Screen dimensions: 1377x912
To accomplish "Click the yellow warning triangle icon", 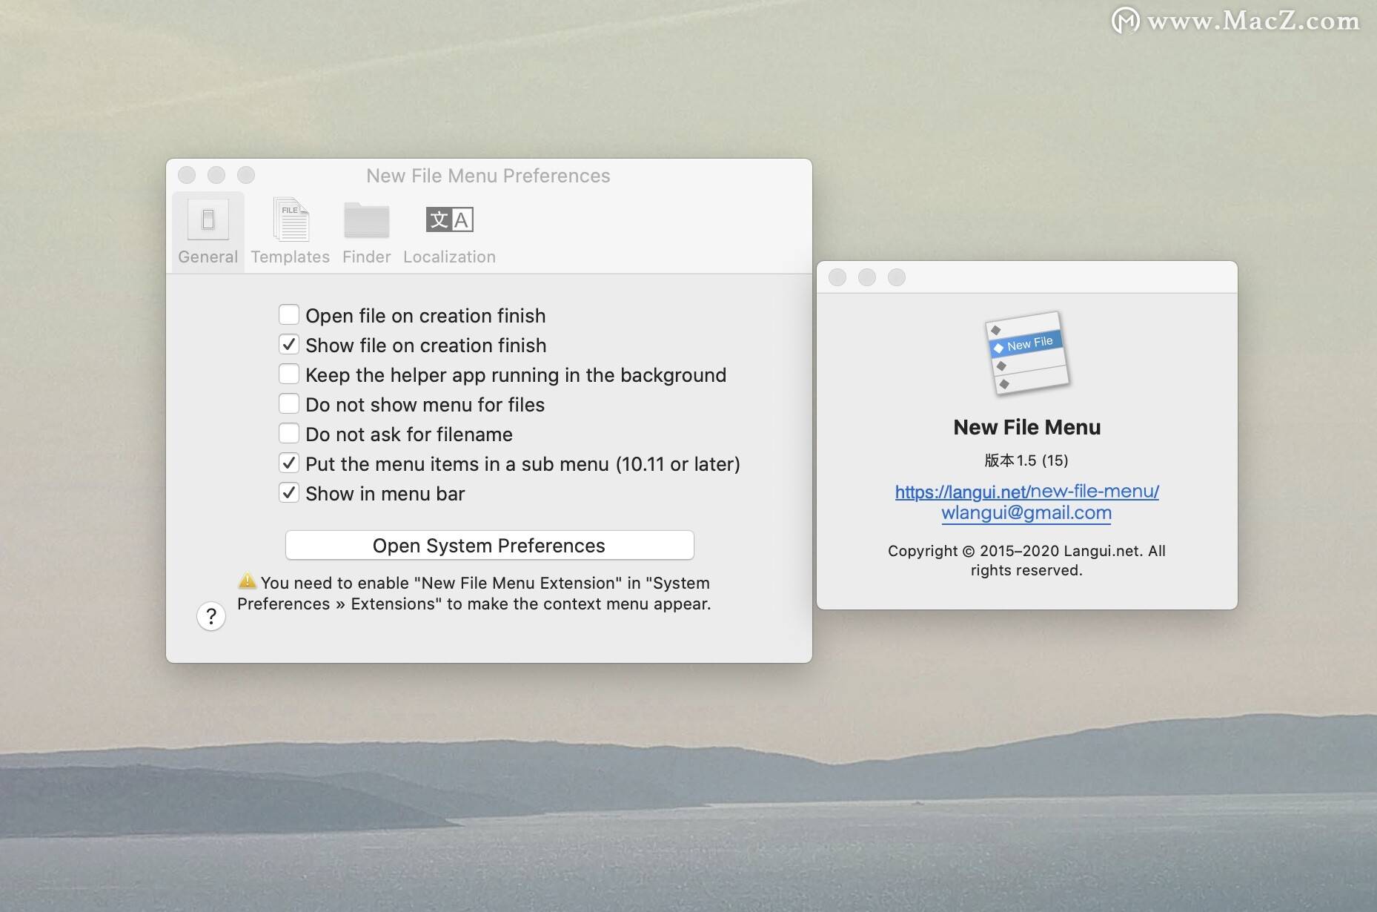I will pyautogui.click(x=247, y=581).
